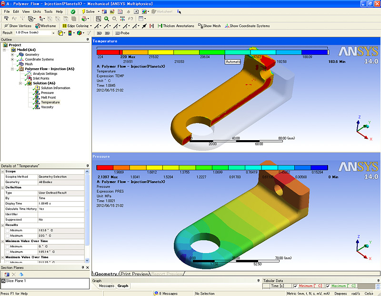Collapse the Polymer Flow - Injection (A5) node

tap(12, 69)
